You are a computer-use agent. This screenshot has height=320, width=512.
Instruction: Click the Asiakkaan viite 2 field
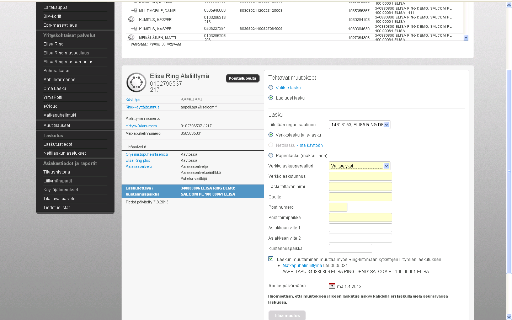coord(361,238)
